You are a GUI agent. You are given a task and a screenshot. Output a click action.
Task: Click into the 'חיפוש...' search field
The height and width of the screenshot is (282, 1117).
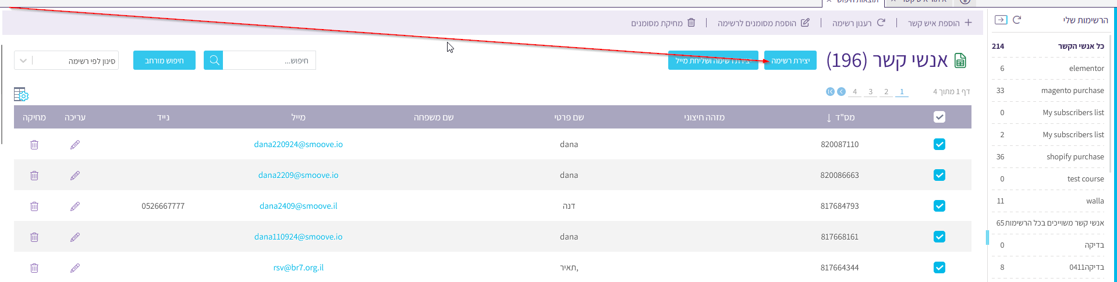[270, 60]
